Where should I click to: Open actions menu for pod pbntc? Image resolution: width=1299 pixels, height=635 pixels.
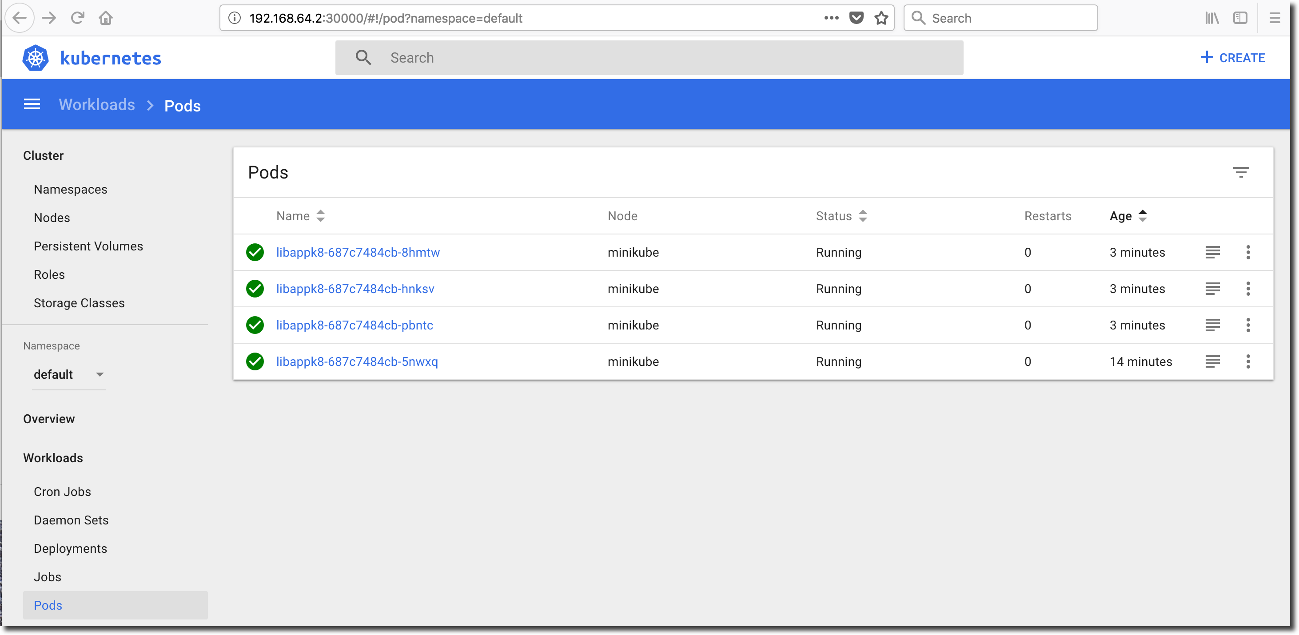(1247, 325)
